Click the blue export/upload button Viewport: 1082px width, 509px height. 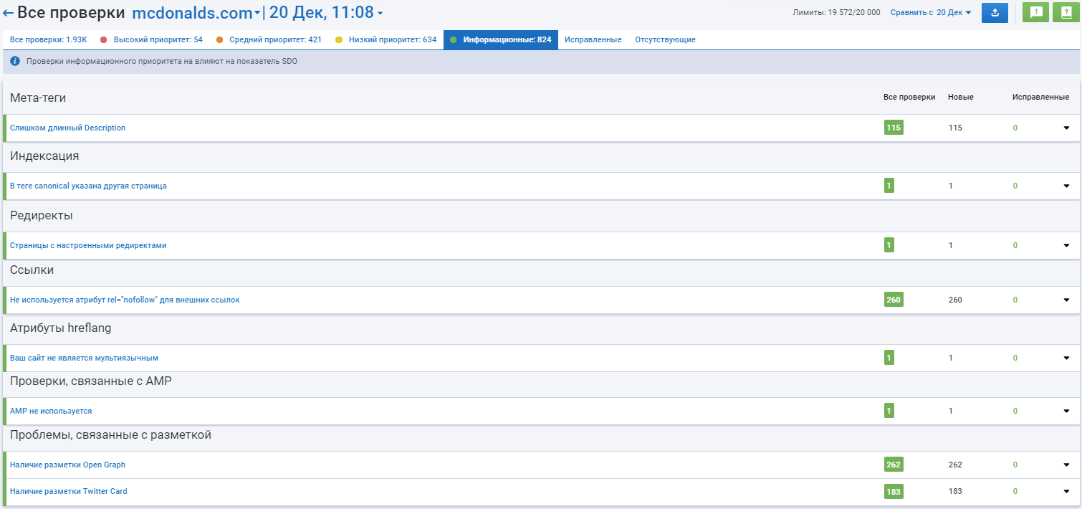tap(995, 13)
